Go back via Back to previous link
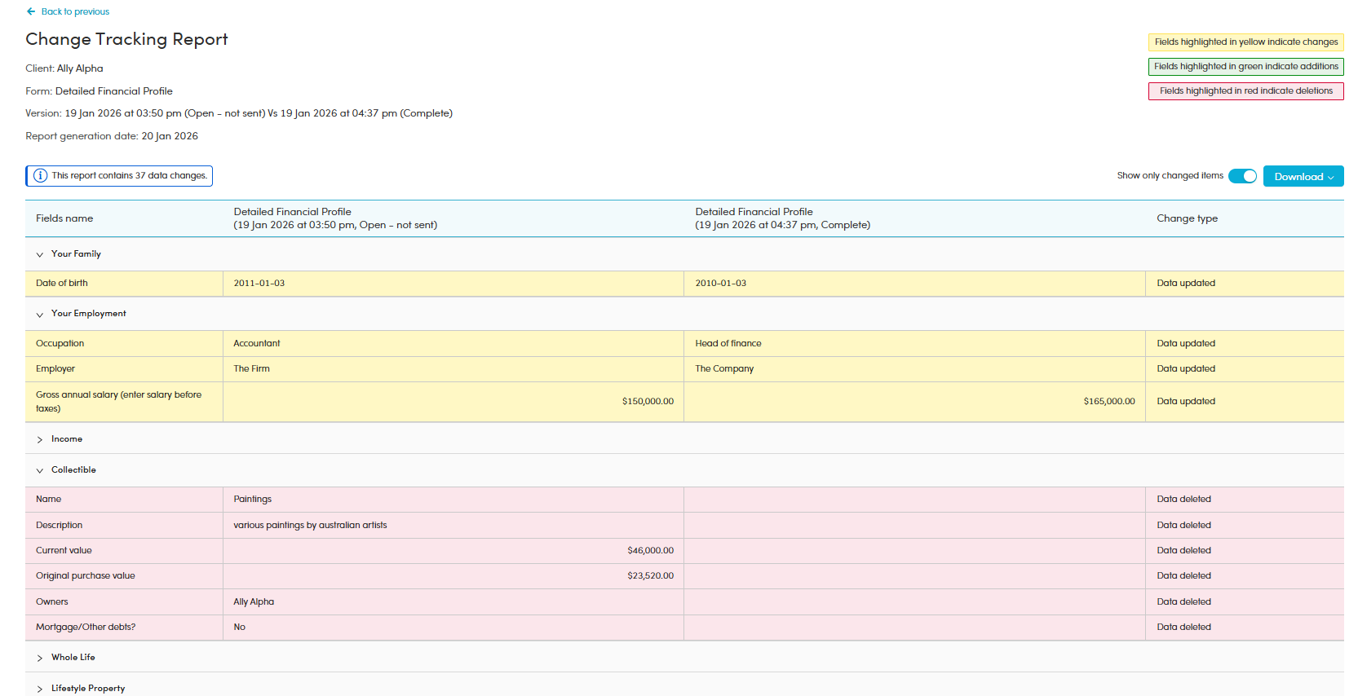This screenshot has width=1358, height=696. [x=75, y=11]
